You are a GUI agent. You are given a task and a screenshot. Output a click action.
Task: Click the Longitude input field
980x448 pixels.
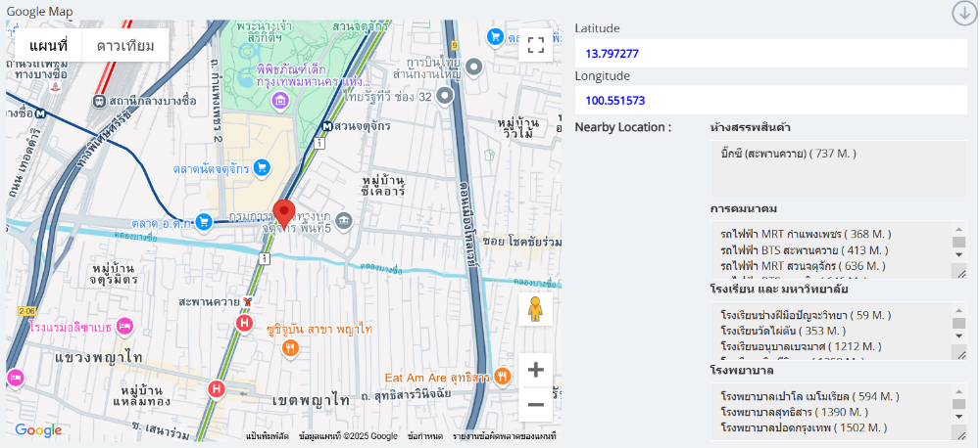[770, 101]
